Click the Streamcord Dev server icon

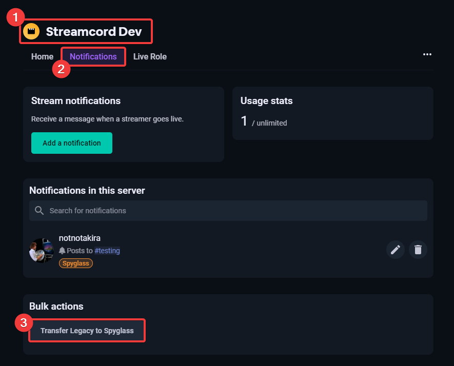coord(31,31)
